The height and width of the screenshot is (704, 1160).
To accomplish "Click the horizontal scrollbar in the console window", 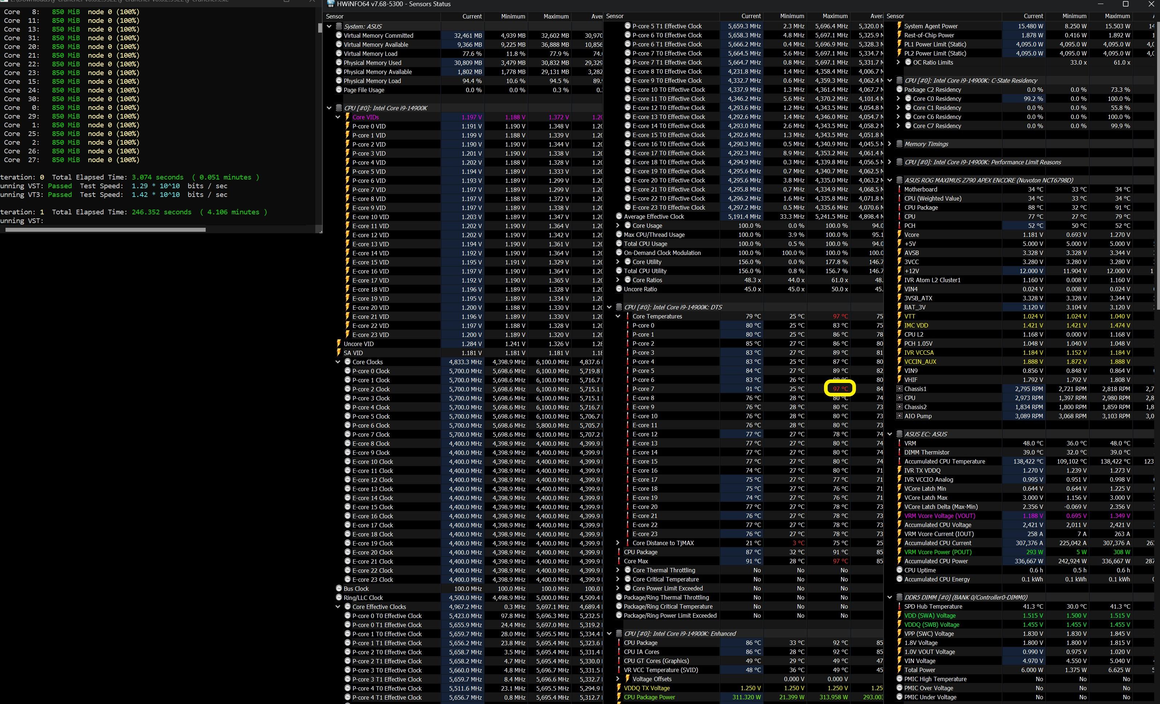I will (x=106, y=230).
